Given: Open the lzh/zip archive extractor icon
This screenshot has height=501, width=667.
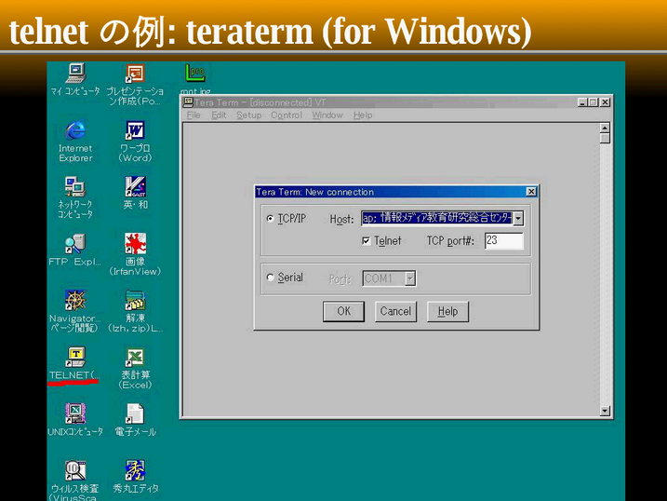Looking at the screenshot, I should 135,300.
